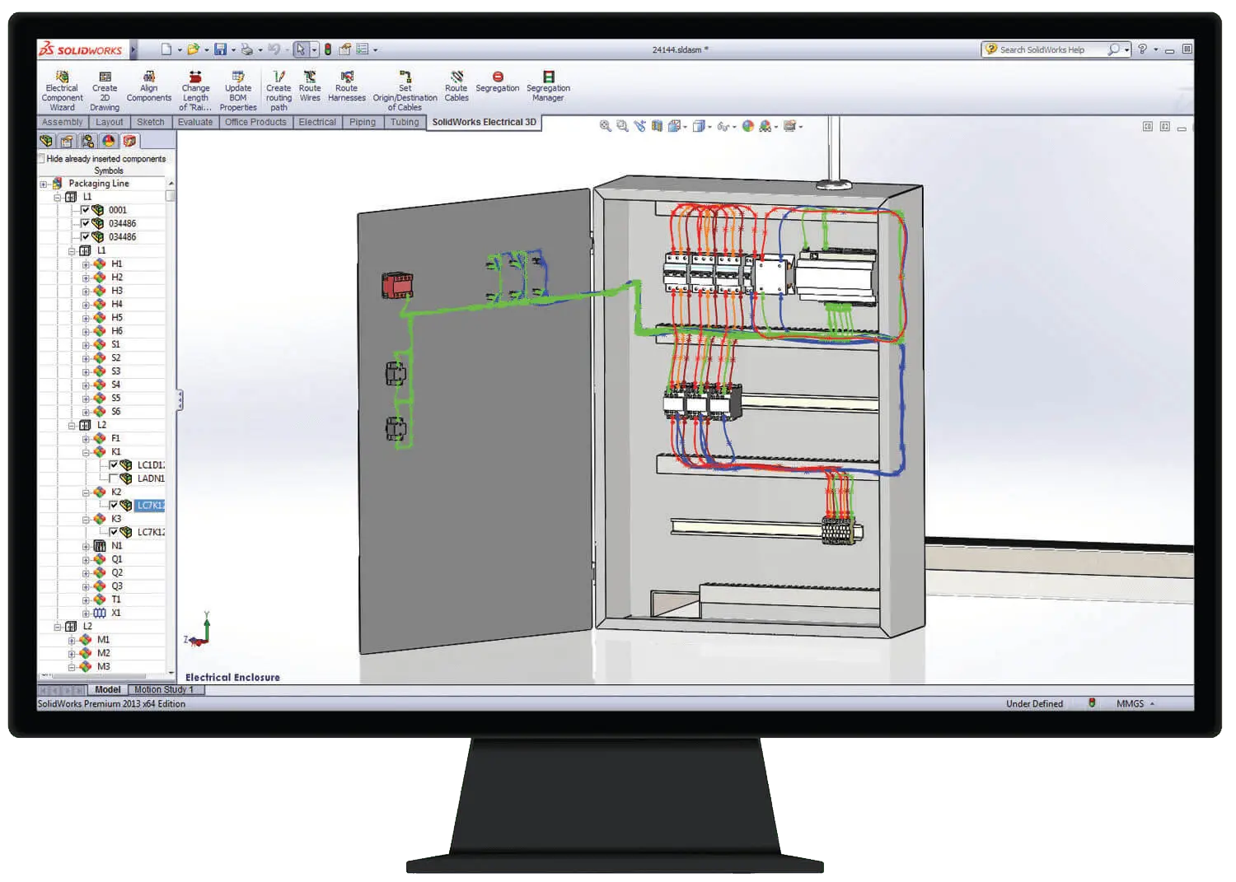Open the Edit Appearance color wheel
Screen dimensions: 1236x882
point(748,126)
